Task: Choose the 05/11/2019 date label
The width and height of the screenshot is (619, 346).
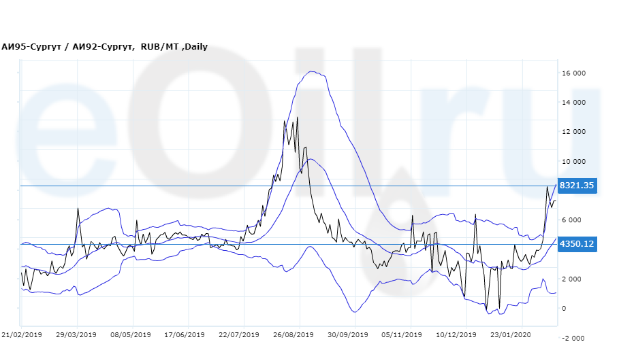Action: tap(402, 335)
